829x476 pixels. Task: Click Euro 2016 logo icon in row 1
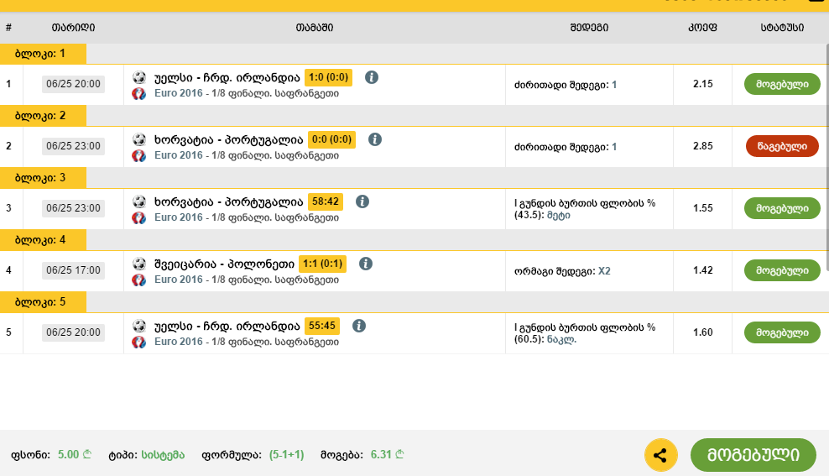pos(139,94)
